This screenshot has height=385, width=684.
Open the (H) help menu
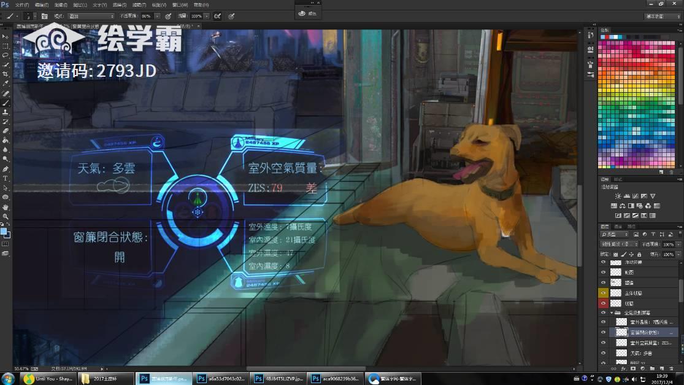click(x=201, y=5)
